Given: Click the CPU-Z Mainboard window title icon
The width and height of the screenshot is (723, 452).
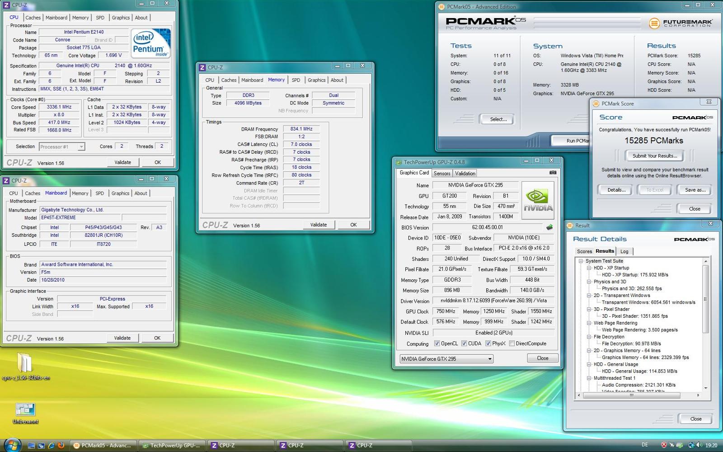Looking at the screenshot, I should (x=6, y=180).
